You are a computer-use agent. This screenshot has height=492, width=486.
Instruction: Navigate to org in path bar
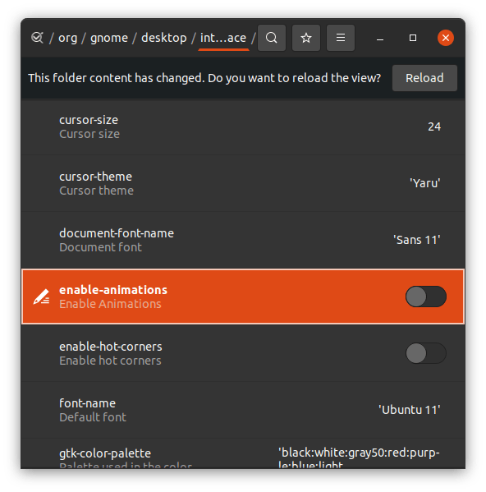(67, 38)
